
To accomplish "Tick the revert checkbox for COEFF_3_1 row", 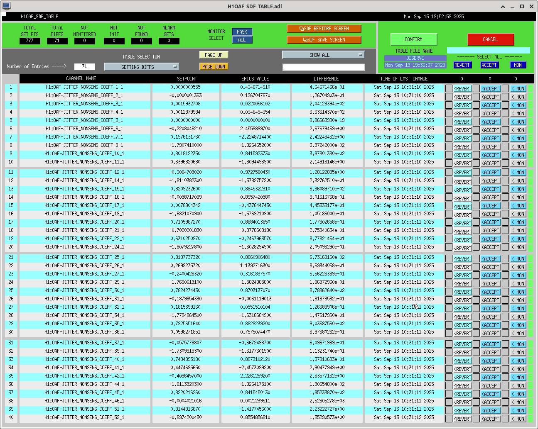I will pyautogui.click(x=449, y=105).
